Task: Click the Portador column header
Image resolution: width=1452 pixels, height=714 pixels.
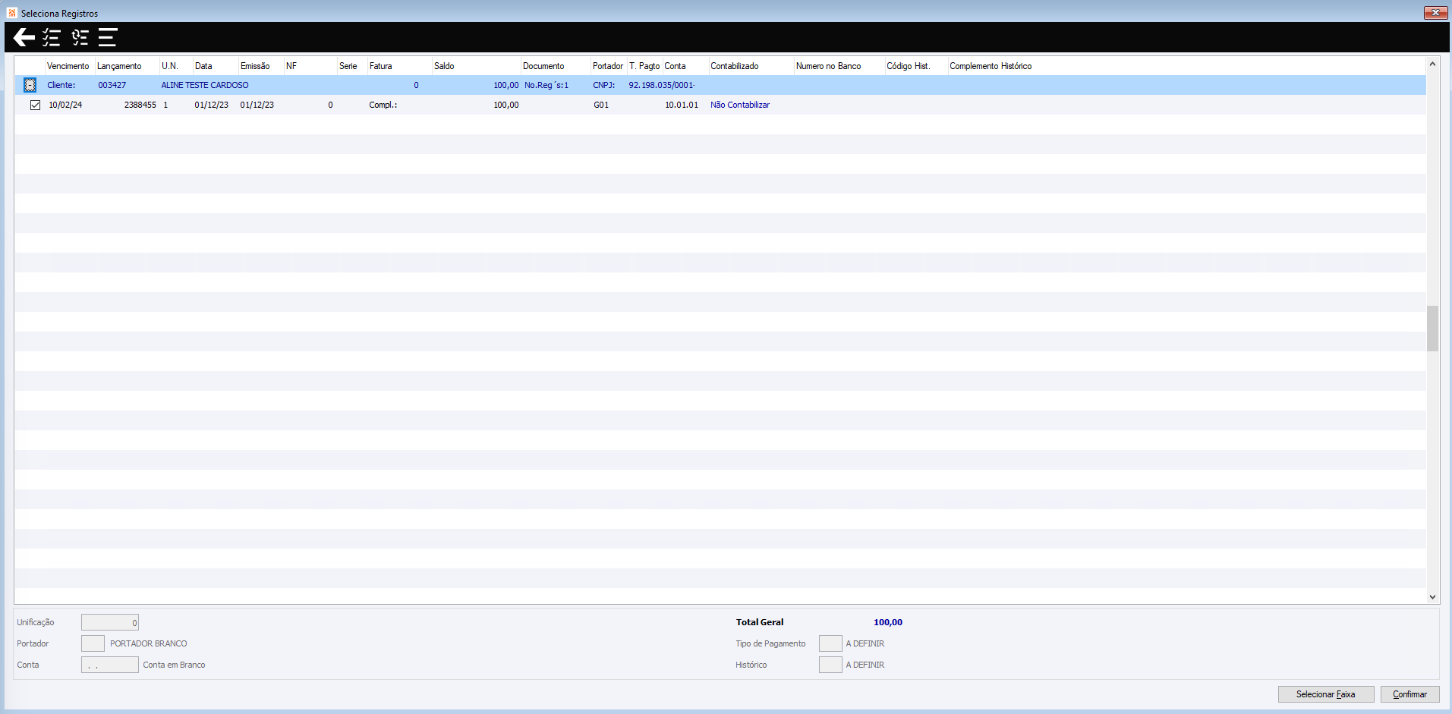Action: point(608,66)
